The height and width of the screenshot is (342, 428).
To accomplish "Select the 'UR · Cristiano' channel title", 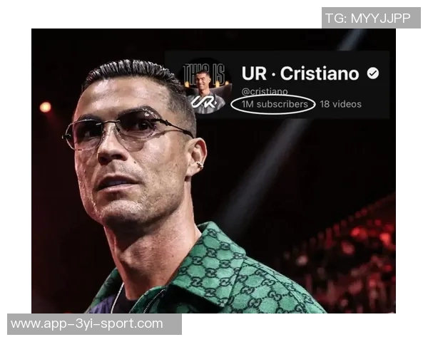I will pyautogui.click(x=300, y=73).
